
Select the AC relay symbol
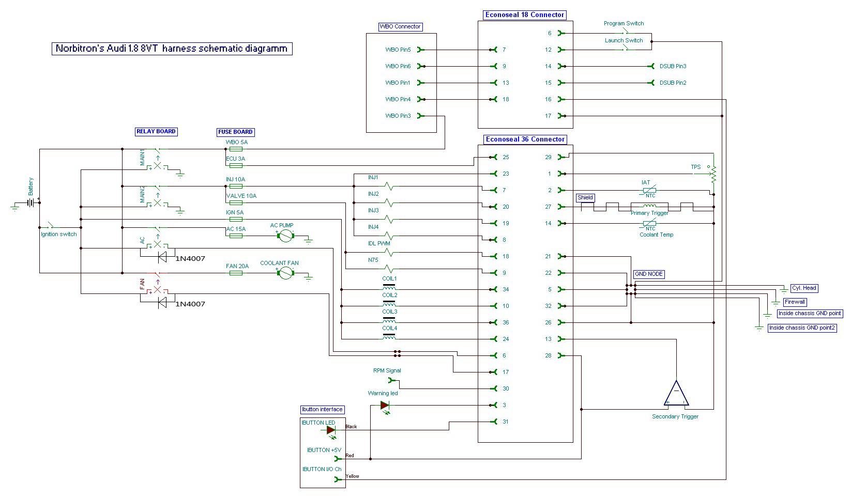[157, 237]
